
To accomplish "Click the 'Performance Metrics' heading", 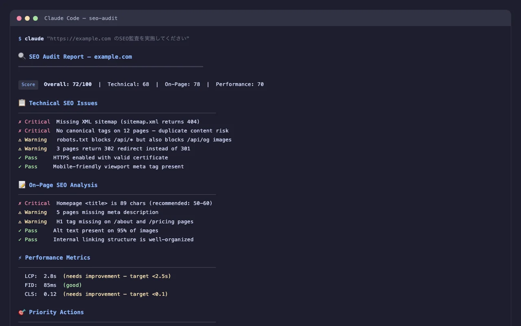I will pos(58,258).
